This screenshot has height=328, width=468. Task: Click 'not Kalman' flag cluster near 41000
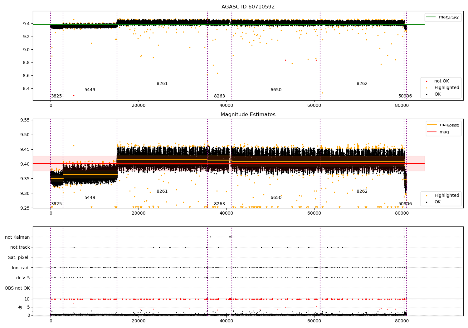click(230, 237)
